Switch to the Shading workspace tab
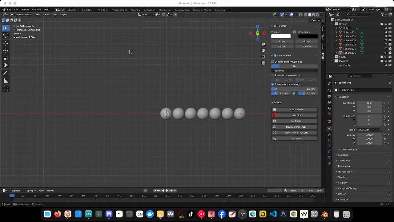Viewport: 394px width, 222px height. click(x=135, y=10)
